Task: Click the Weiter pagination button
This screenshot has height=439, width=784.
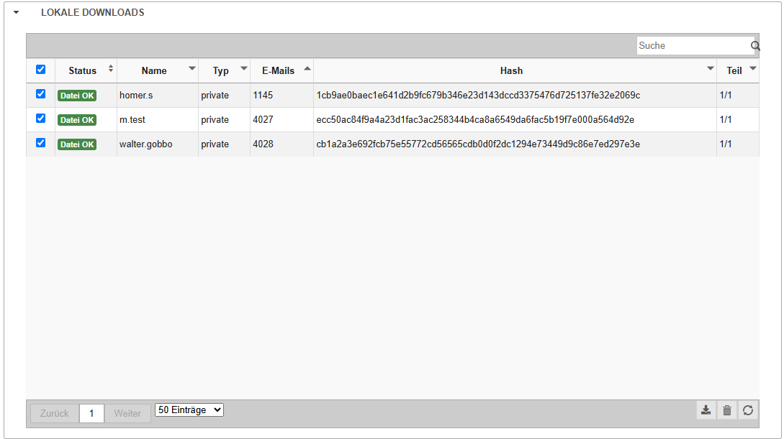Action: click(x=127, y=413)
